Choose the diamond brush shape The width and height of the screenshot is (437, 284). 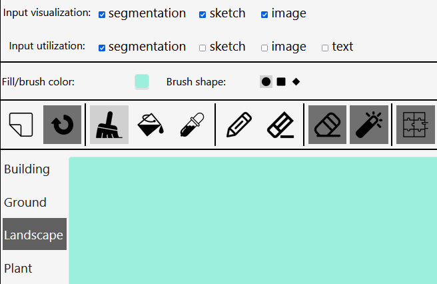pos(296,82)
